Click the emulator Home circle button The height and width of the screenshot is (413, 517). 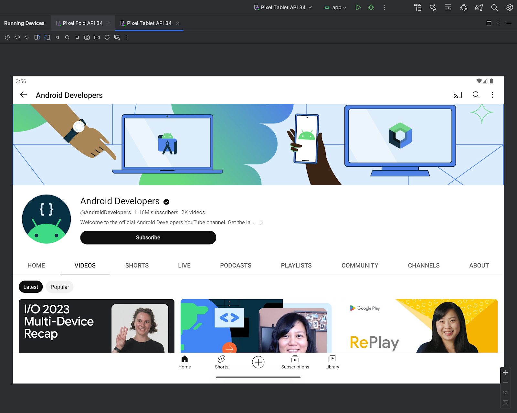(x=67, y=37)
